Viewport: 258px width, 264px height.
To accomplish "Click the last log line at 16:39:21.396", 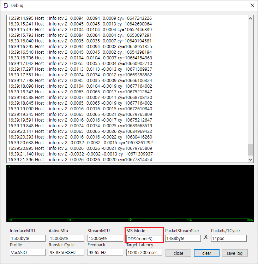I will 80,160.
